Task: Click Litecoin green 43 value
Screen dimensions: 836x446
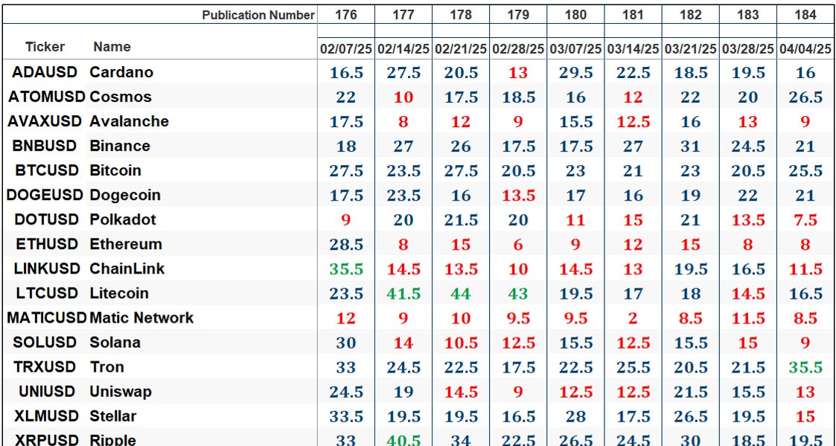Action: pos(518,294)
